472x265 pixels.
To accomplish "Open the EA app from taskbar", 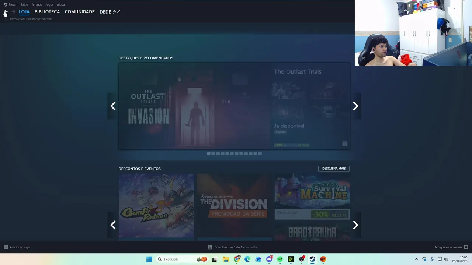I will (x=323, y=259).
